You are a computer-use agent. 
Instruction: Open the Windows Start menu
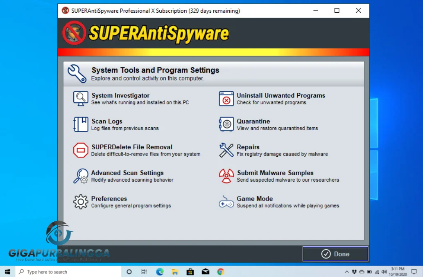[7, 272]
